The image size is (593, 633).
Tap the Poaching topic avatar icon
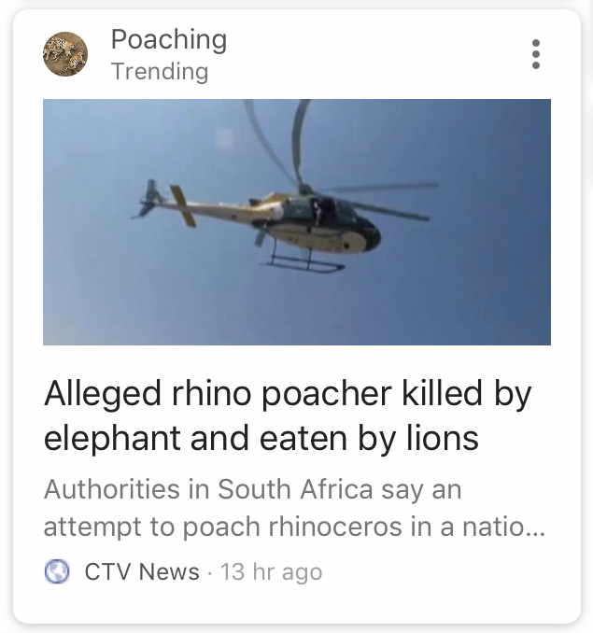[65, 54]
